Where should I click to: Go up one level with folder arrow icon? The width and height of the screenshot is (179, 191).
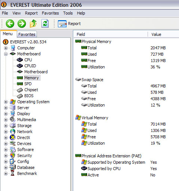(x=33, y=24)
